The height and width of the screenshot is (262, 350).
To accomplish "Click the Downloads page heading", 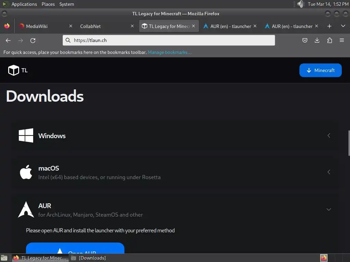I will (45, 96).
